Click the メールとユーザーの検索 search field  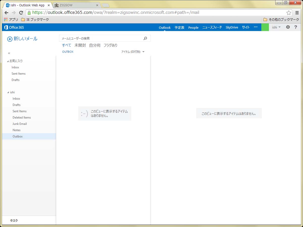click(101, 38)
